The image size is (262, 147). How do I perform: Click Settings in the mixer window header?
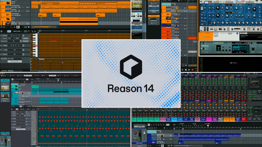click(x=247, y=73)
